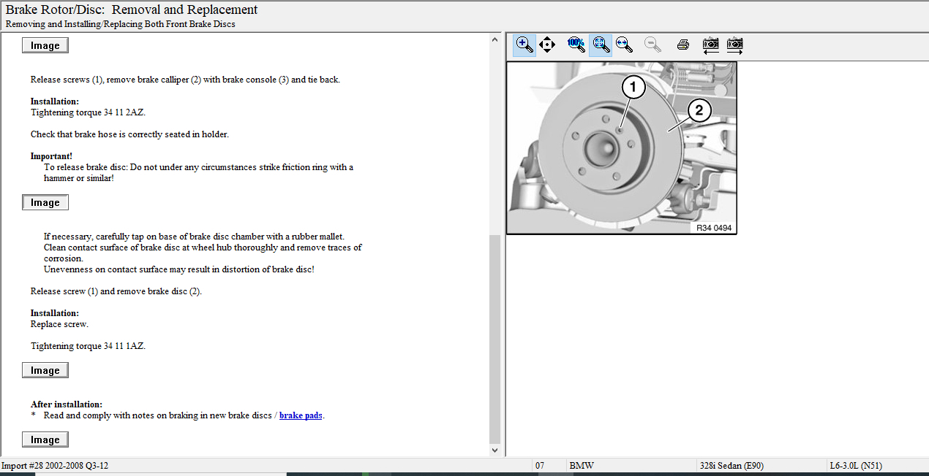Click the R34 0494 brake disc diagram

point(621,147)
